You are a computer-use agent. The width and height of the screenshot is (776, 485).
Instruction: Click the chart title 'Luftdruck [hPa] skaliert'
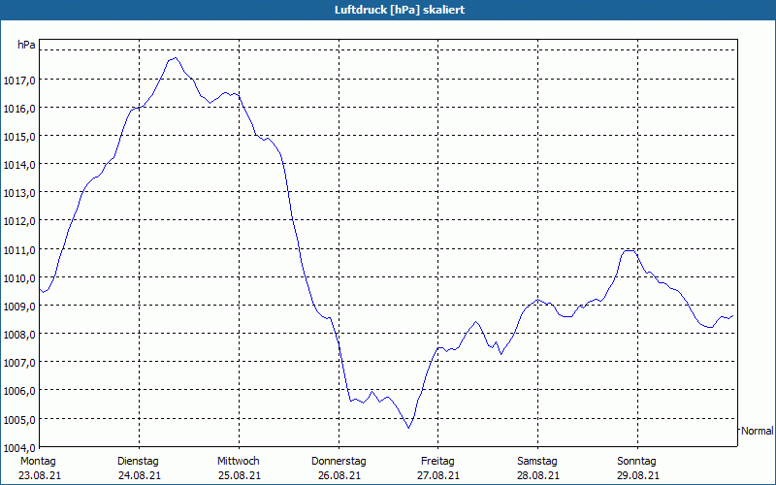(x=400, y=10)
